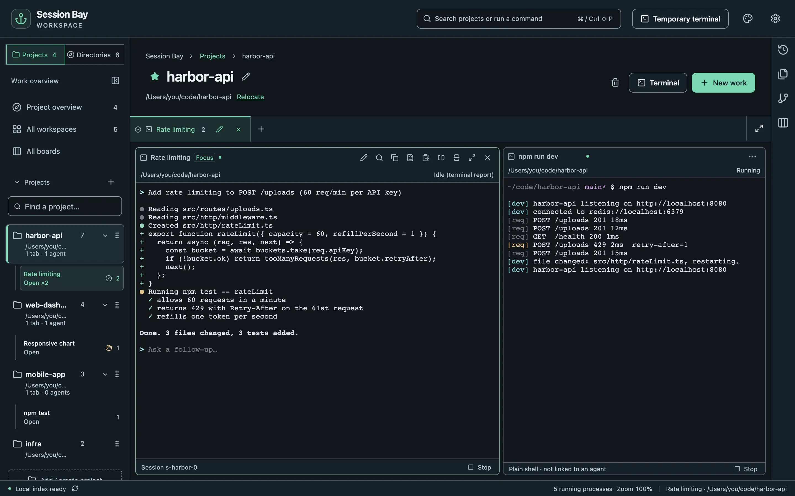795x496 pixels.
Task: Add a new tab with the plus button
Action: click(x=261, y=129)
